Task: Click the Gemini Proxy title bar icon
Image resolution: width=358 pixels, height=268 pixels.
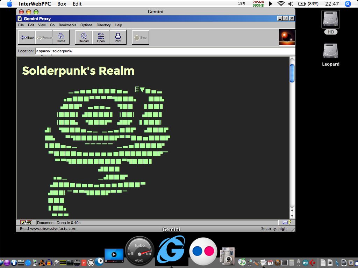Action: [20, 19]
